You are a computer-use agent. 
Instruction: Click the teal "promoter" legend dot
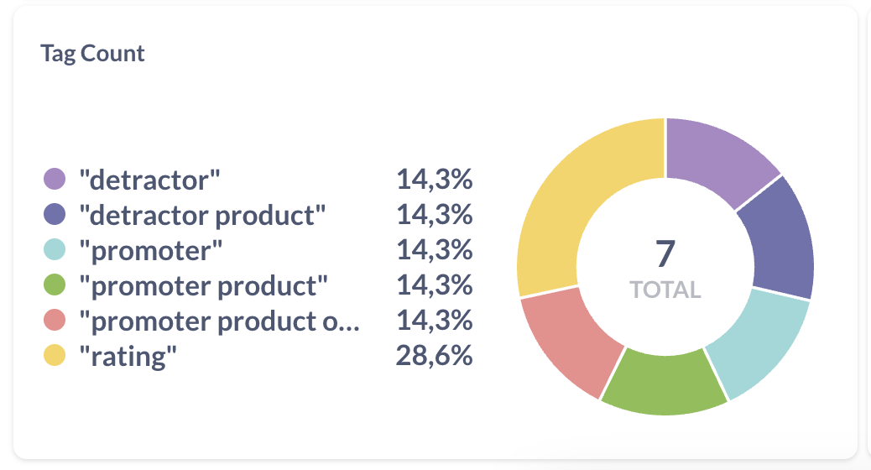click(x=54, y=250)
